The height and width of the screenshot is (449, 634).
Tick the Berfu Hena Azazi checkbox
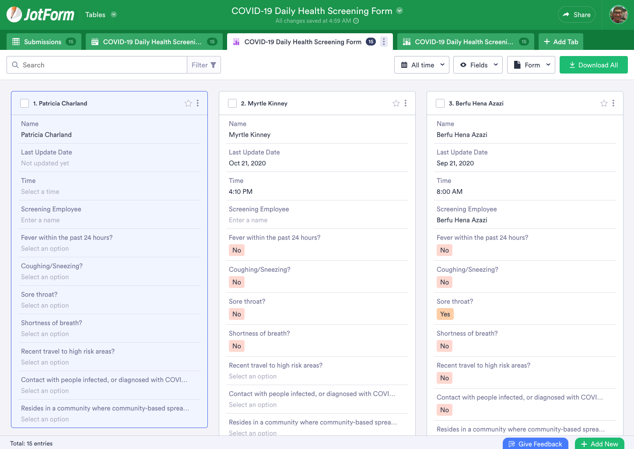click(440, 103)
